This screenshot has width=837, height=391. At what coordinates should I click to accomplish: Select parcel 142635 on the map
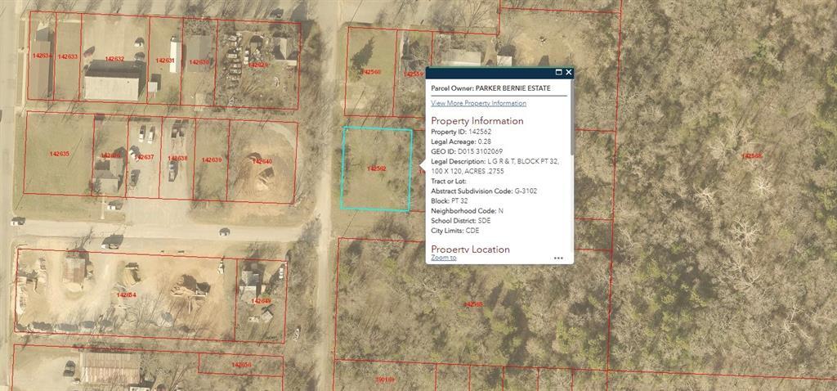click(59, 154)
